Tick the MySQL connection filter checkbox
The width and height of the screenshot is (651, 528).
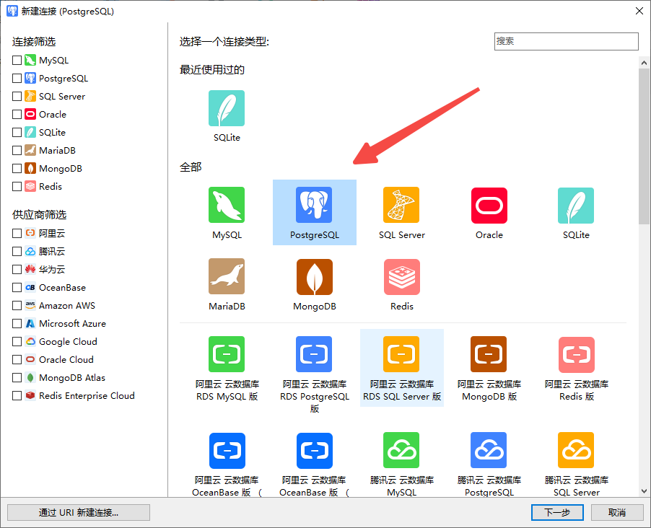pyautogui.click(x=17, y=60)
